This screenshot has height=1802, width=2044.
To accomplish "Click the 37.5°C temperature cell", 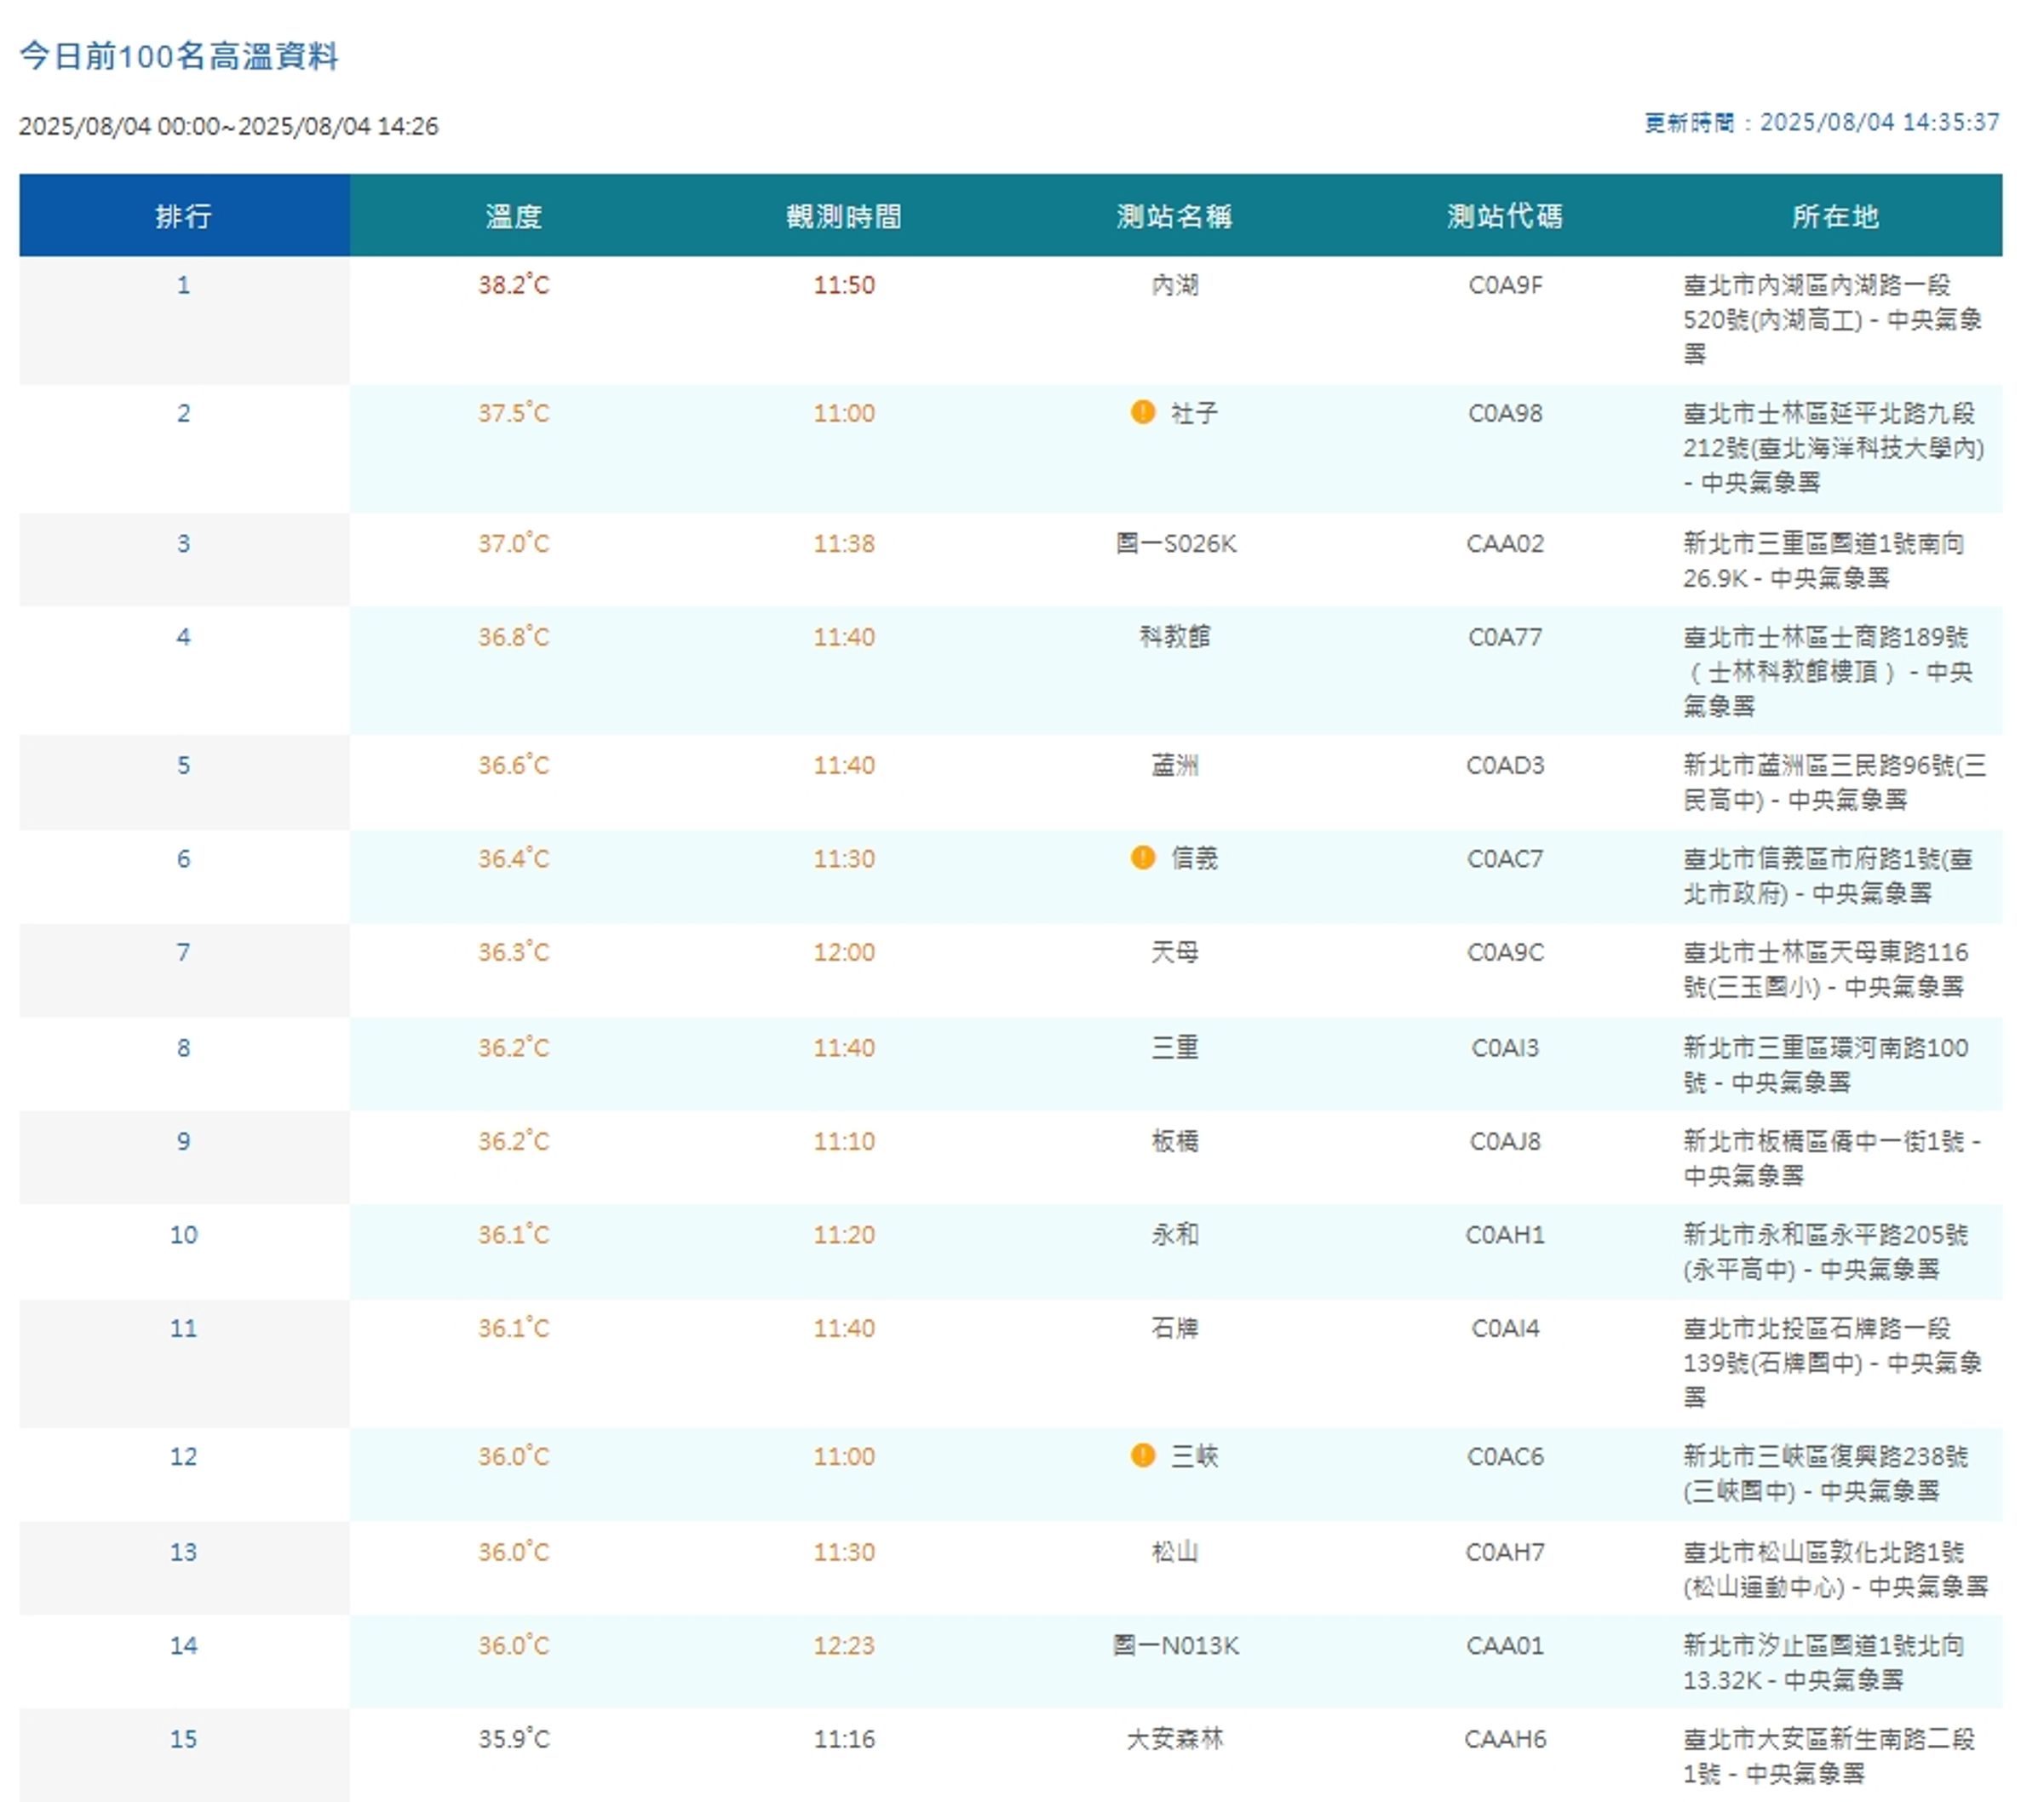I will click(514, 413).
